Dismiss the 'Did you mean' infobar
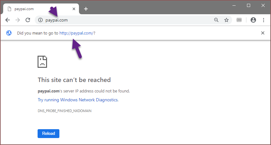Viewport: 271px width, 145px height. click(262, 33)
